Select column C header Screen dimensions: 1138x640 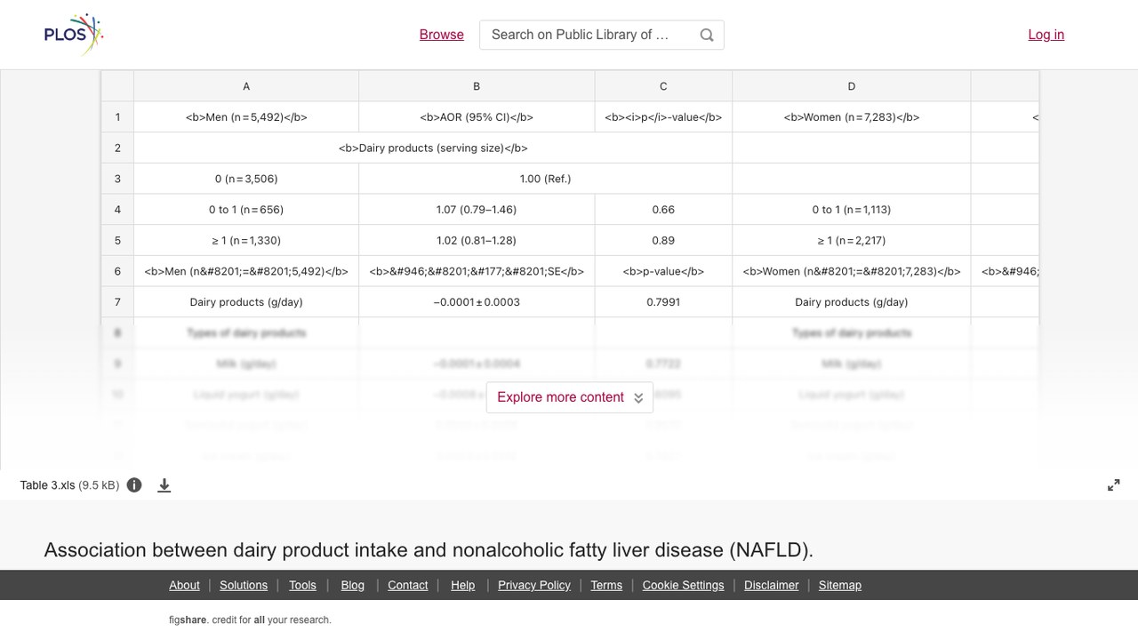(x=663, y=86)
